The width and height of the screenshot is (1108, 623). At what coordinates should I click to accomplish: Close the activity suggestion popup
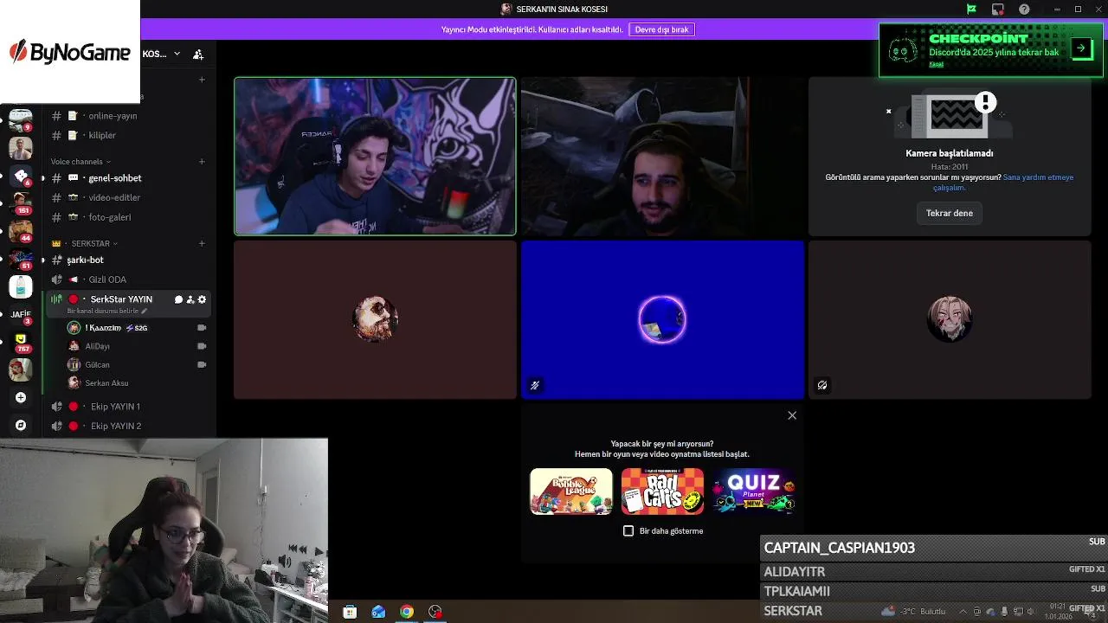pyautogui.click(x=792, y=415)
